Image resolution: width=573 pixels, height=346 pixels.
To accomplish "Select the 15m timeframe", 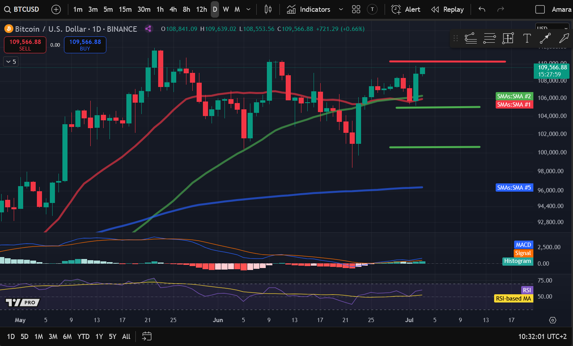I will coord(125,9).
